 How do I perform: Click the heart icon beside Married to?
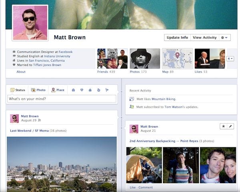[14, 65]
